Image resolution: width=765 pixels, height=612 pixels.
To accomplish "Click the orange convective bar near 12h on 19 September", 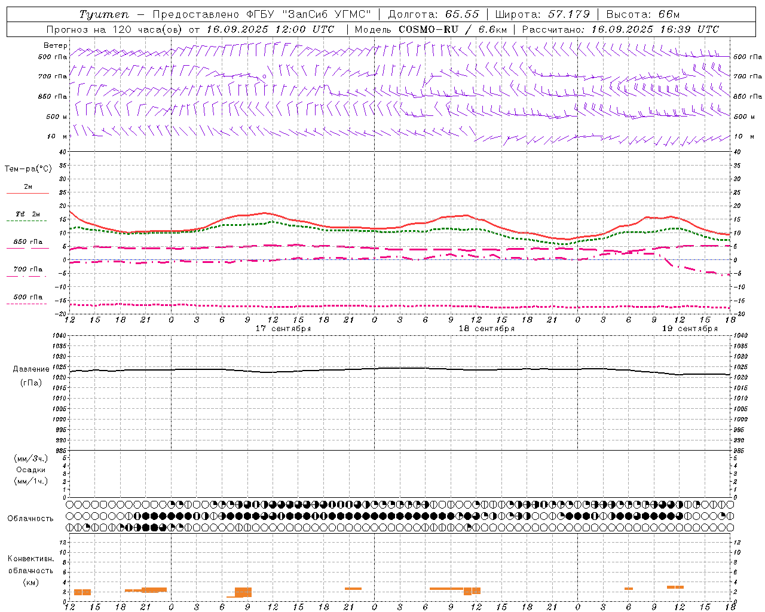I will pos(675,587).
